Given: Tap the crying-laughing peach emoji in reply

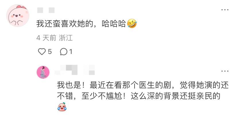Looking at the screenshot, I should pyautogui.click(x=62, y=107).
